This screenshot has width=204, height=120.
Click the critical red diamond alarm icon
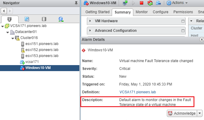pyautogui.click(x=84, y=50)
